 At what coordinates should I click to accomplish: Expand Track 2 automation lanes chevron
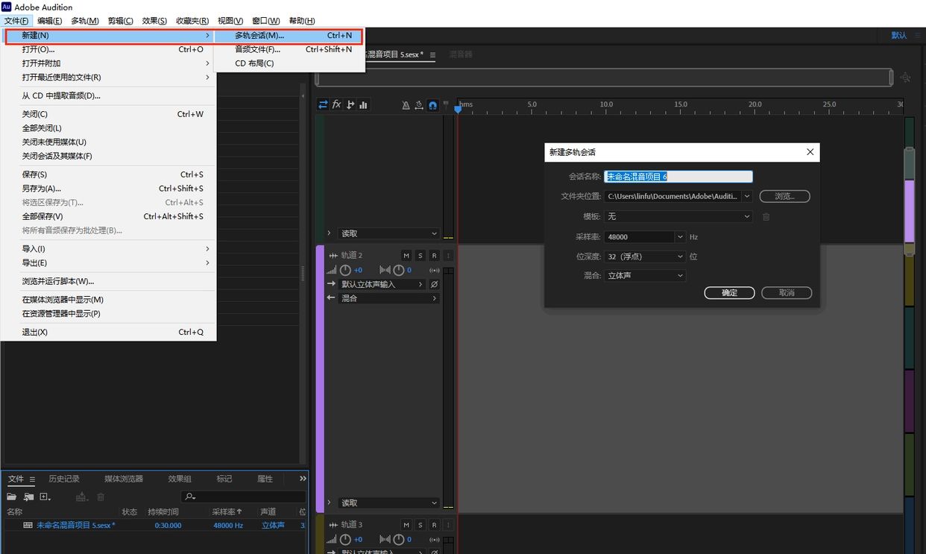click(x=330, y=503)
